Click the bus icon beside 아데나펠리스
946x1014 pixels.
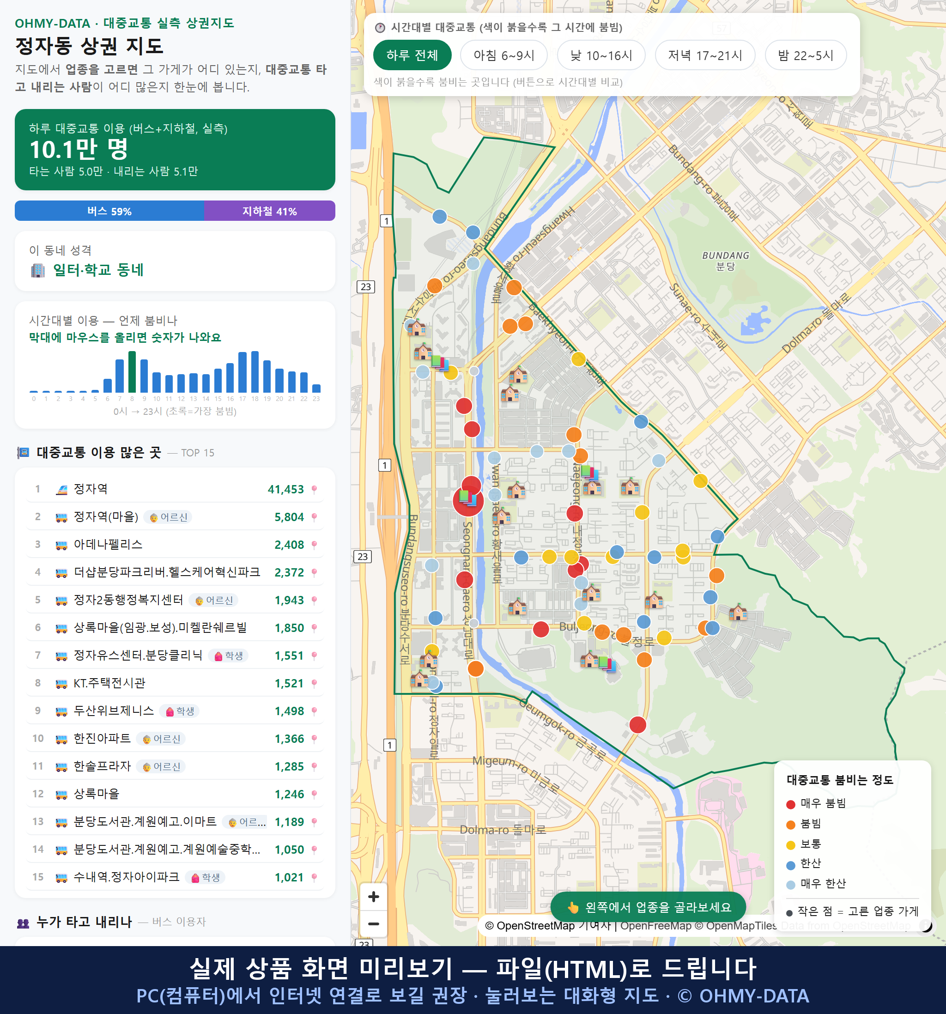tap(61, 545)
